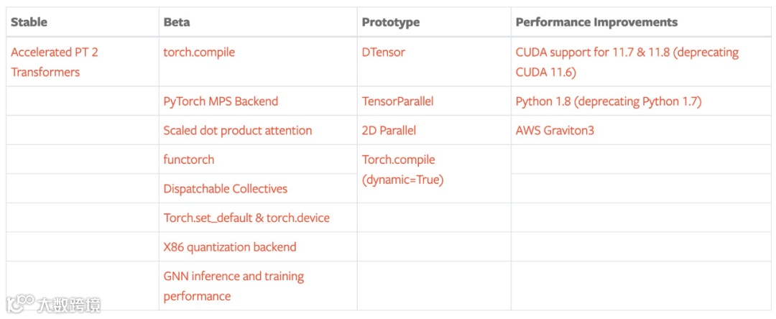776x319 pixels.
Task: Click the PyTorch MPS Backend link
Action: click(221, 101)
